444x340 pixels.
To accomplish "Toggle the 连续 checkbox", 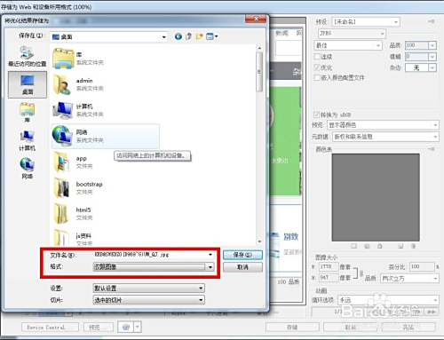I will point(317,56).
